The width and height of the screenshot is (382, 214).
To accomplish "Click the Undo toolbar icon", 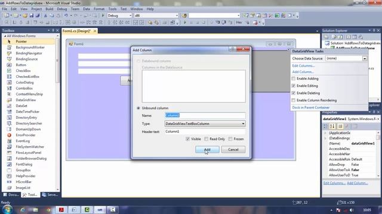I will click(66, 15).
